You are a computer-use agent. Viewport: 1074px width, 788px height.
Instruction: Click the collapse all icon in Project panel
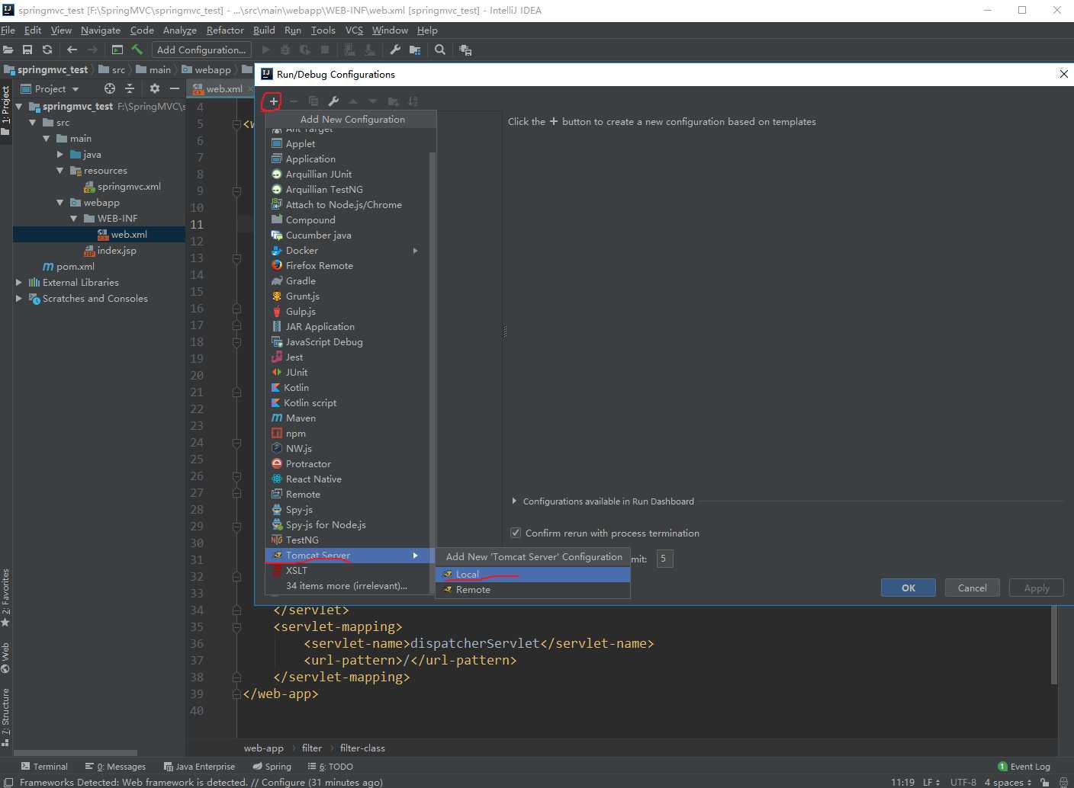pos(130,88)
